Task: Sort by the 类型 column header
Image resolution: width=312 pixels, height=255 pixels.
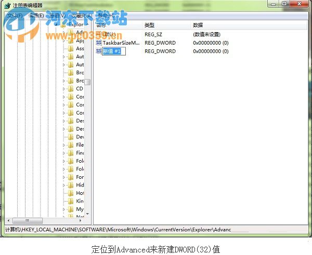Action: (x=167, y=25)
